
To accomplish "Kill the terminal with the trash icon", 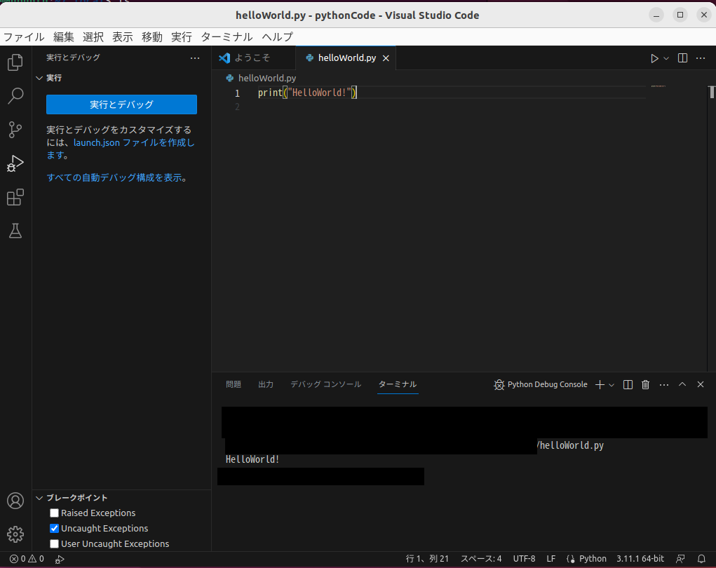I will (645, 384).
